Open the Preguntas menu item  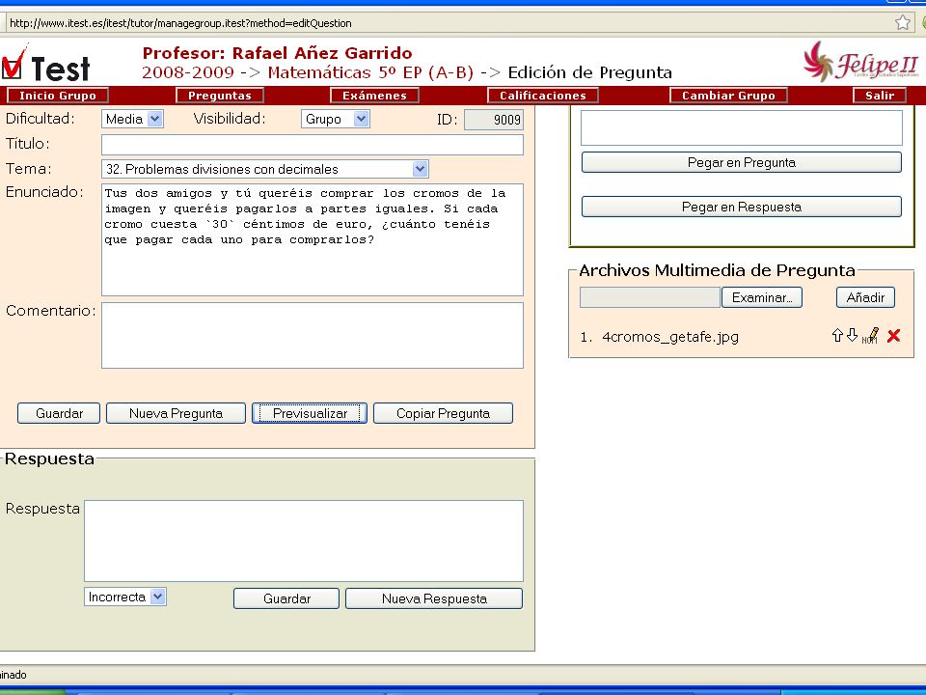(220, 96)
